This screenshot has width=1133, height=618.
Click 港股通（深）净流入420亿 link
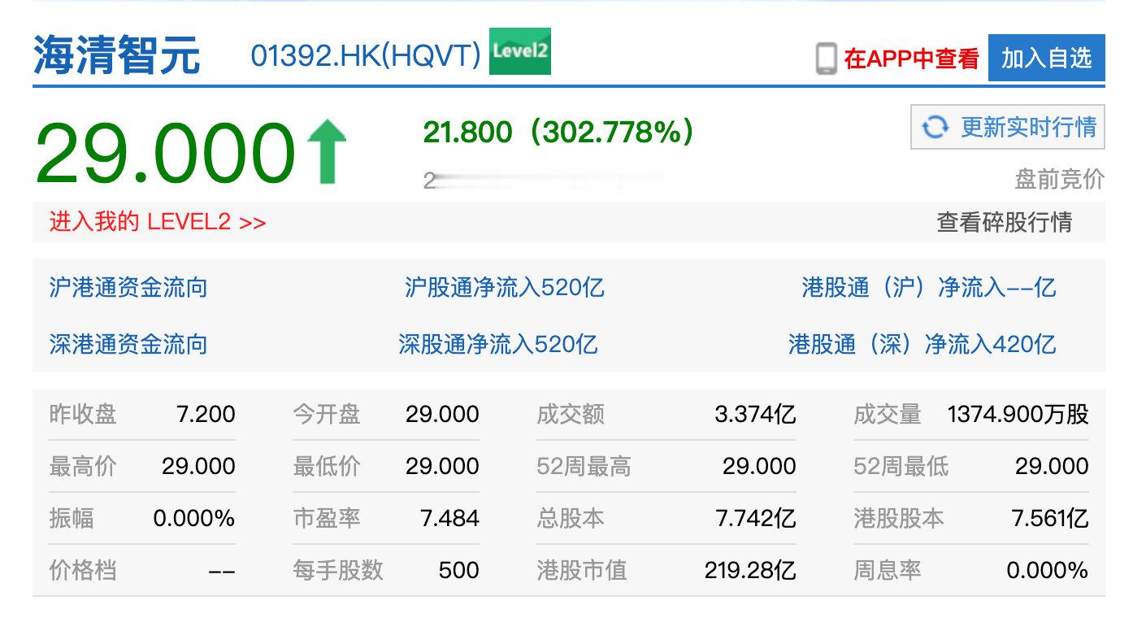point(922,344)
